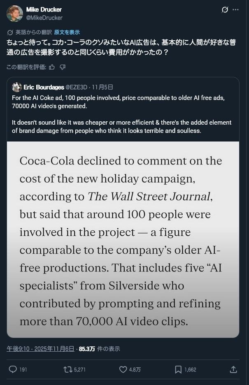Open the three-dot more options menu
The image size is (249, 385).
(x=235, y=9)
